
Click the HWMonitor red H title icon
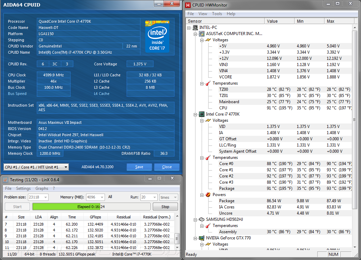(x=188, y=5)
